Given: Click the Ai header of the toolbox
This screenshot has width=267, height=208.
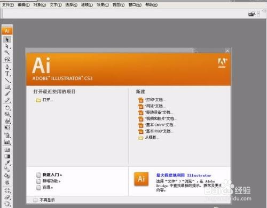Looking at the screenshot, I should pyautogui.click(x=7, y=31).
